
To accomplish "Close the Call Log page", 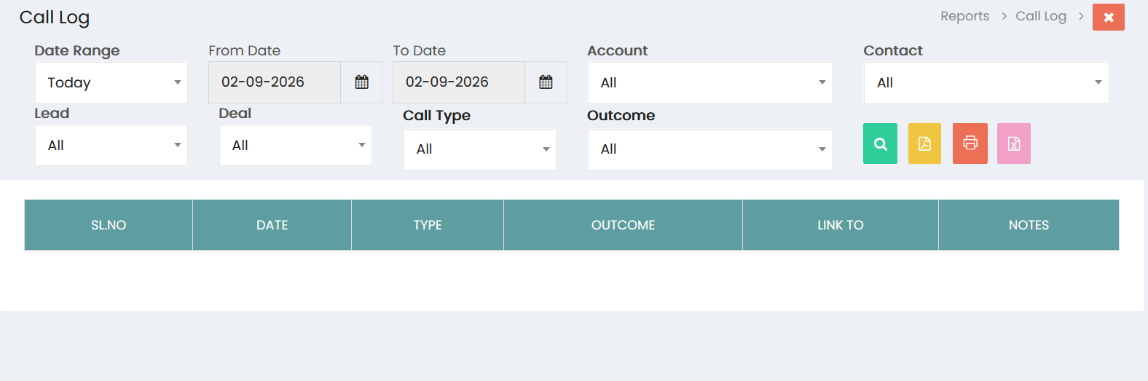I will [x=1108, y=17].
